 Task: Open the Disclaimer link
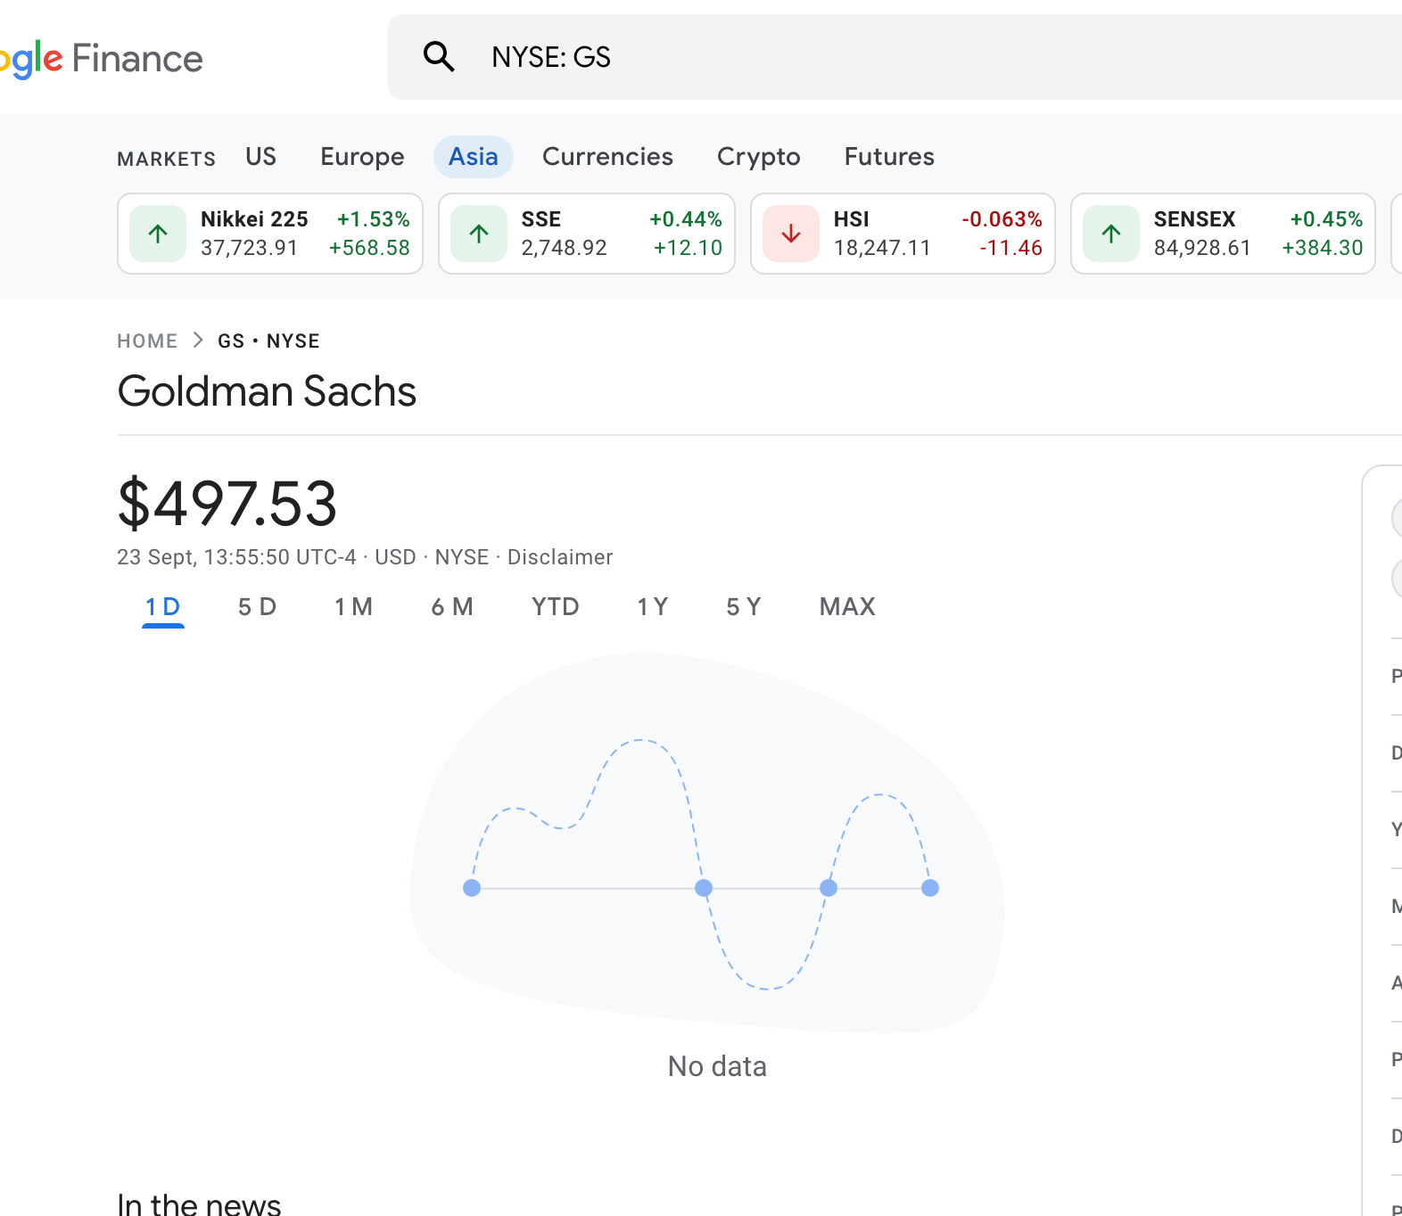point(560,557)
